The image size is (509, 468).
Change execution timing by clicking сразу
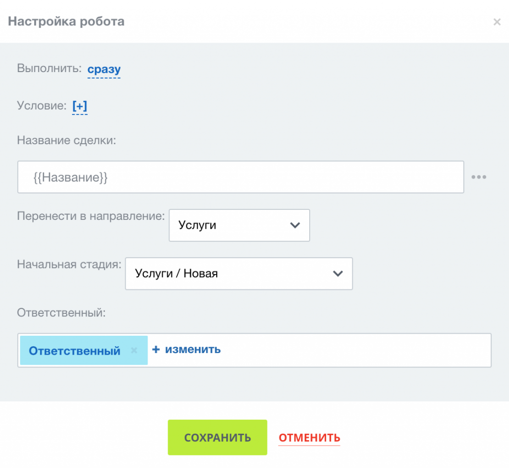point(103,69)
